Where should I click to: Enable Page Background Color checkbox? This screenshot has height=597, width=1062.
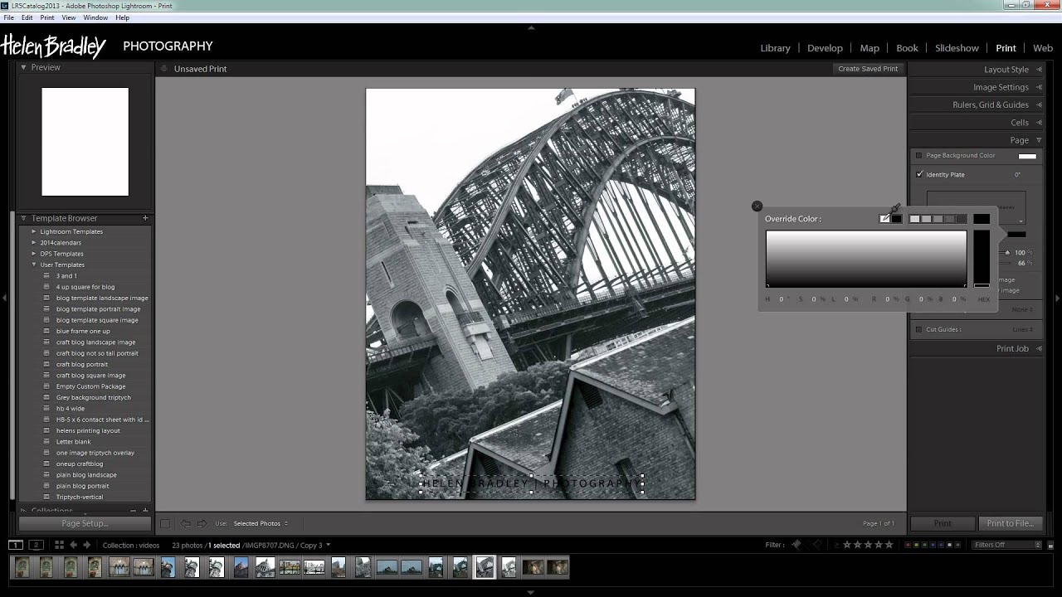(x=919, y=156)
